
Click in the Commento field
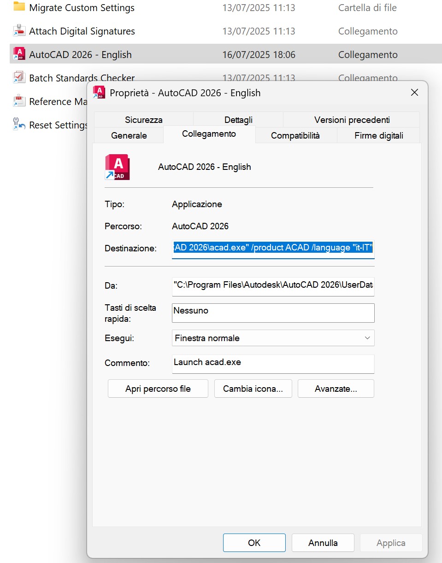273,364
